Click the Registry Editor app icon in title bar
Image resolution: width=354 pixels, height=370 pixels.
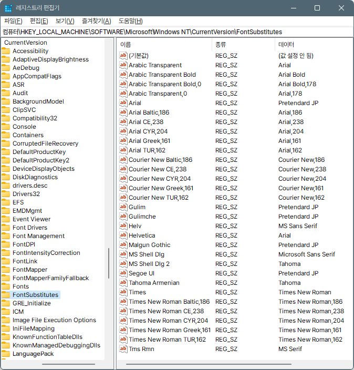pyautogui.click(x=8, y=8)
